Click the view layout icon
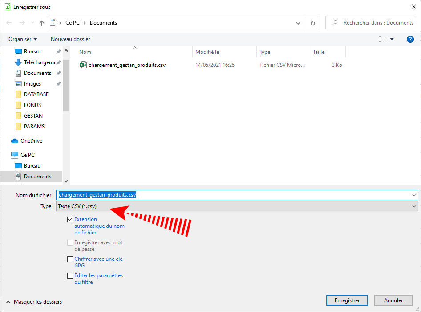The width and height of the screenshot is (421, 312). (x=382, y=39)
